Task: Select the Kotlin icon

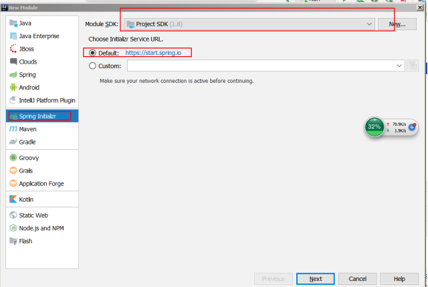Action: pos(13,199)
